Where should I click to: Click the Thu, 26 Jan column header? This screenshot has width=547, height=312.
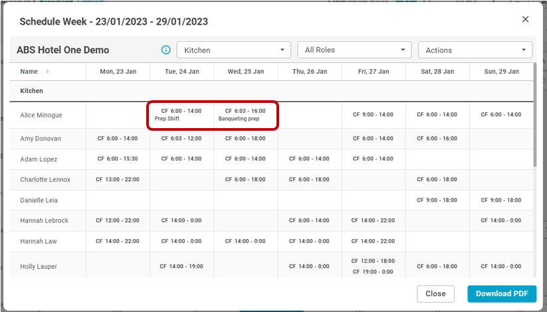[x=310, y=72]
